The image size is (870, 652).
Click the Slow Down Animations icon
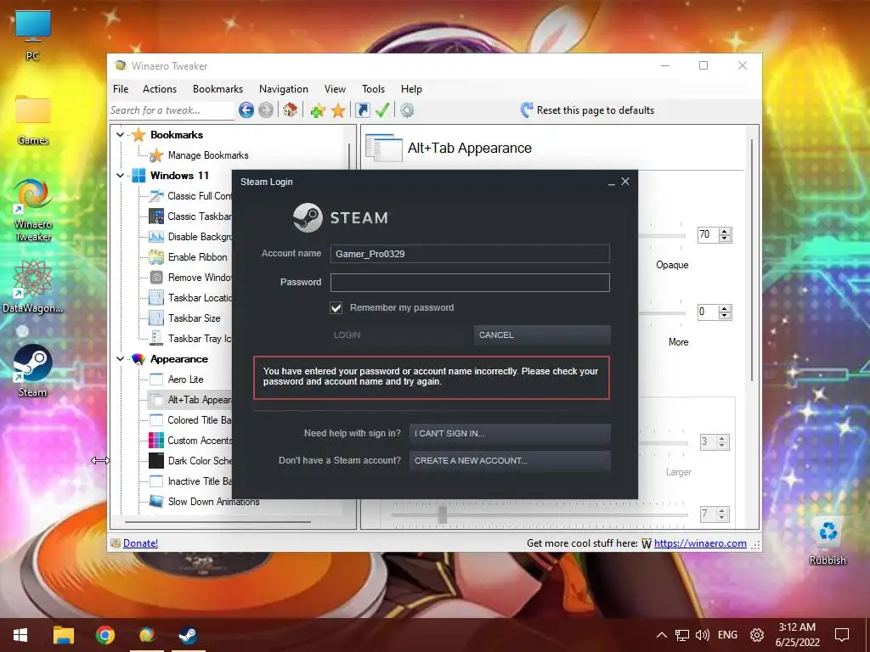[x=156, y=501]
